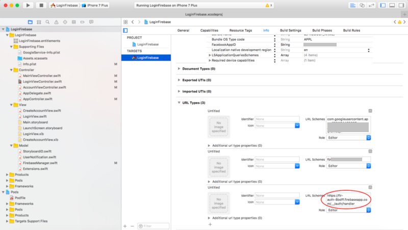This screenshot has width=408, height=230.
Task: Hide the project and targets list
Action: (x=125, y=31)
